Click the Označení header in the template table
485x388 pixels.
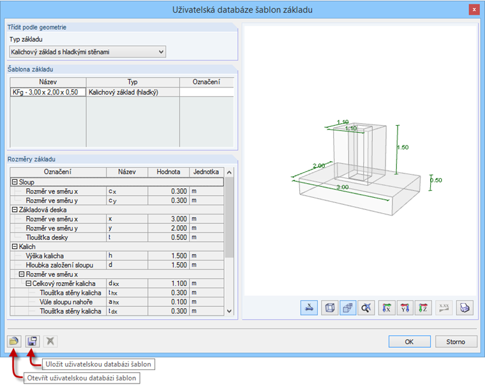(207, 82)
